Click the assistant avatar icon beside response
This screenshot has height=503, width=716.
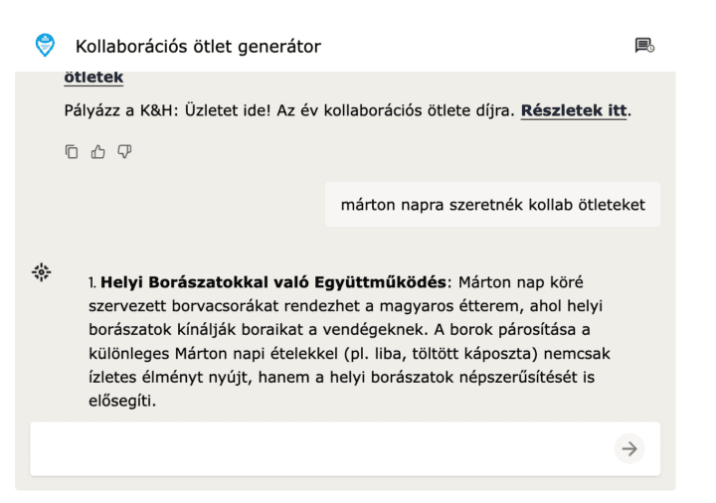coord(42,272)
